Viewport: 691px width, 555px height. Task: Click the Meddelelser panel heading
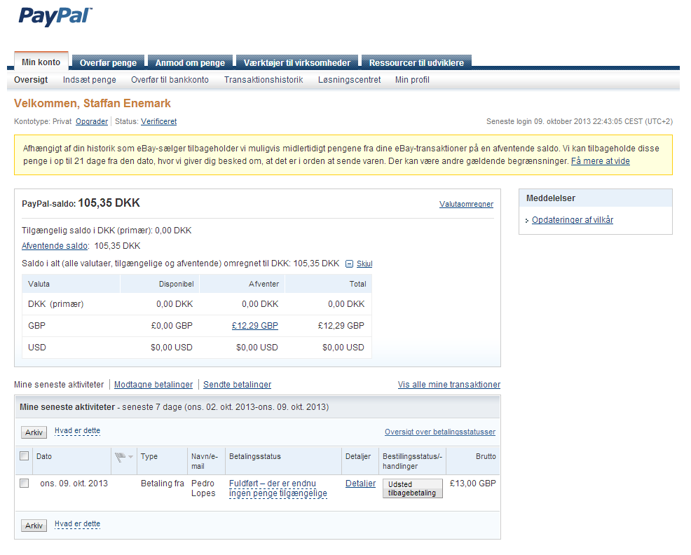(x=550, y=198)
